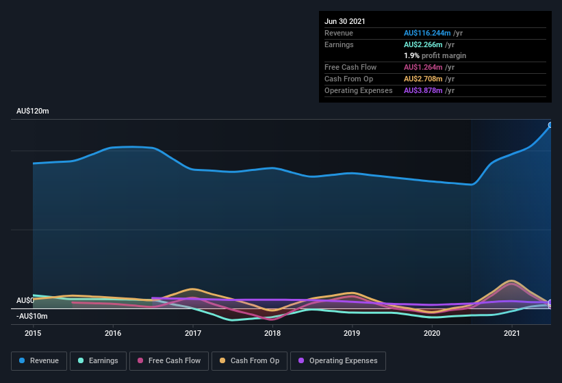
Task: Click the Earnings label in tooltip
Action: pyautogui.click(x=339, y=44)
